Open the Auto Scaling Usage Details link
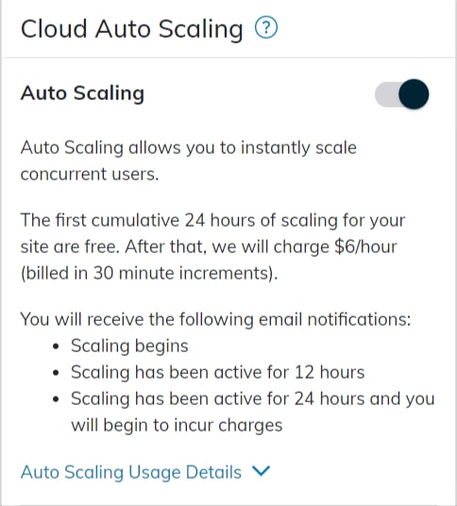The height and width of the screenshot is (506, 457). tap(131, 472)
